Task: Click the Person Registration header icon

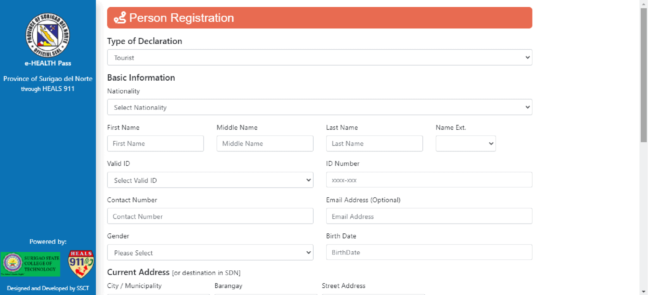Action: pos(120,18)
